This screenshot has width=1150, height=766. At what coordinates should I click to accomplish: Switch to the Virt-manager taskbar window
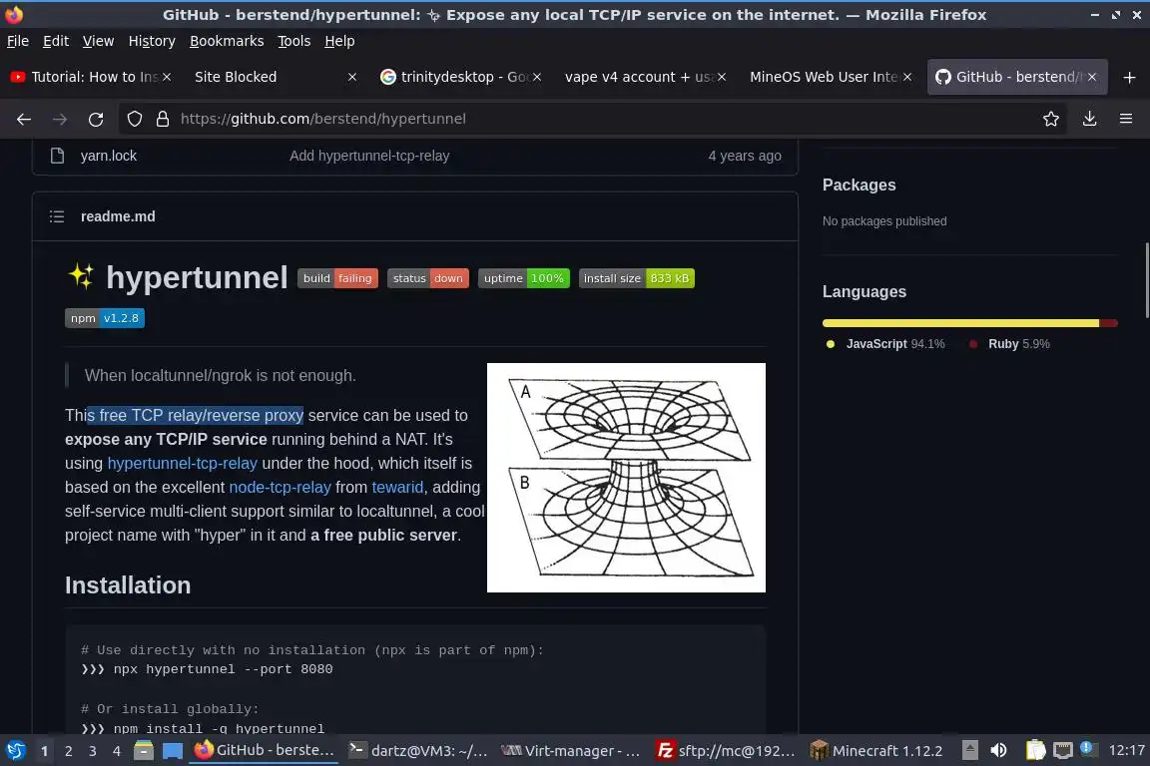pos(570,751)
